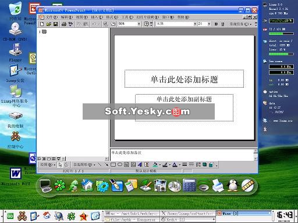The height and width of the screenshot is (223, 298).
Task: Open the 格式(O) menu
Action: tap(112, 17)
